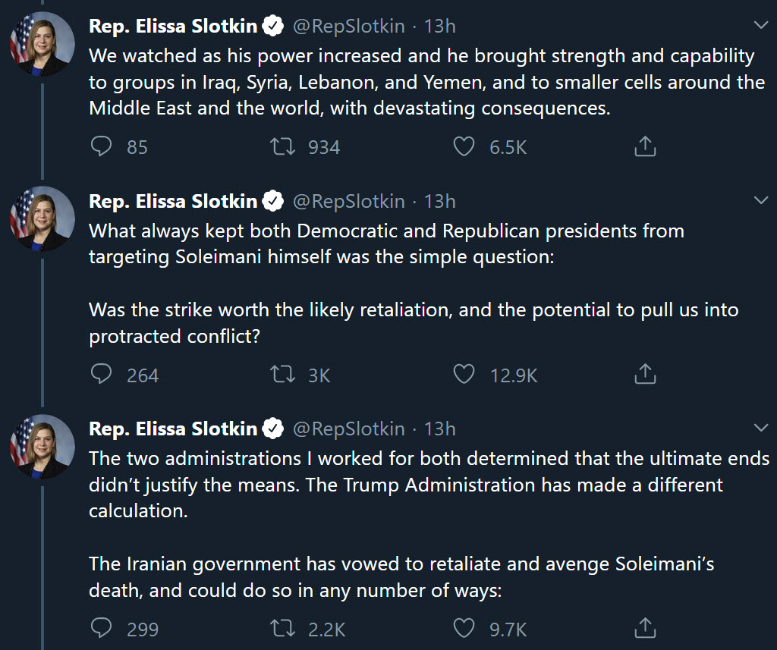Share the tweet about targeting Soleimani
Screen dimensions: 777x650
(x=644, y=374)
